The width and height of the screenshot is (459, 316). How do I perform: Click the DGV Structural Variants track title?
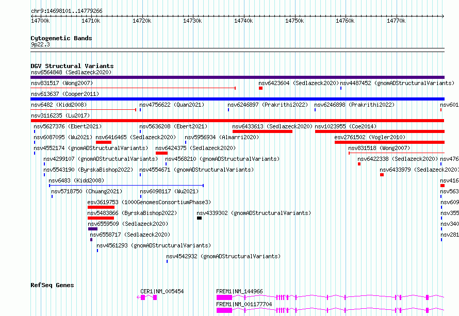click(72, 66)
